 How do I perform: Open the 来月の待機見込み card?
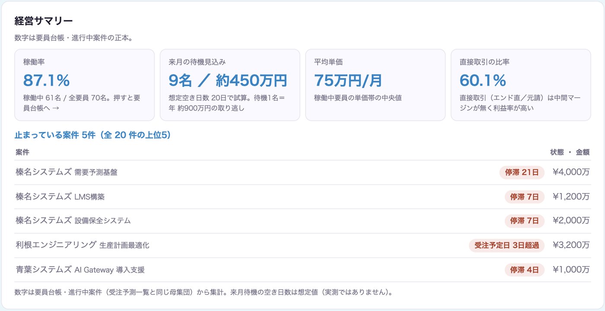tap(230, 85)
